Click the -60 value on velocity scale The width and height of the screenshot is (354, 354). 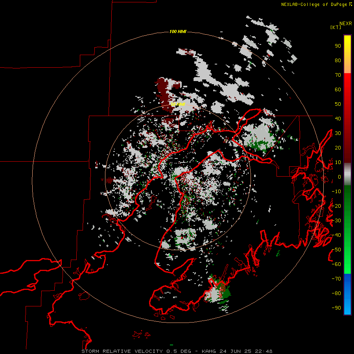[x=336, y=264]
